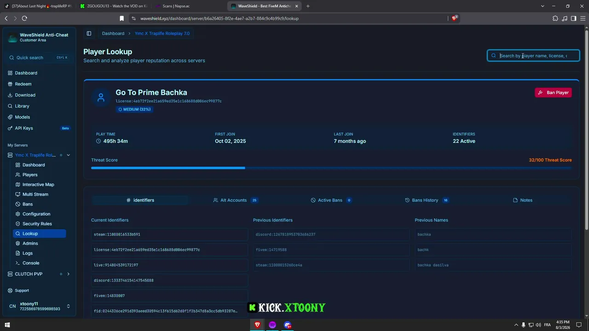Open the Library page
This screenshot has width=589, height=331.
22,106
